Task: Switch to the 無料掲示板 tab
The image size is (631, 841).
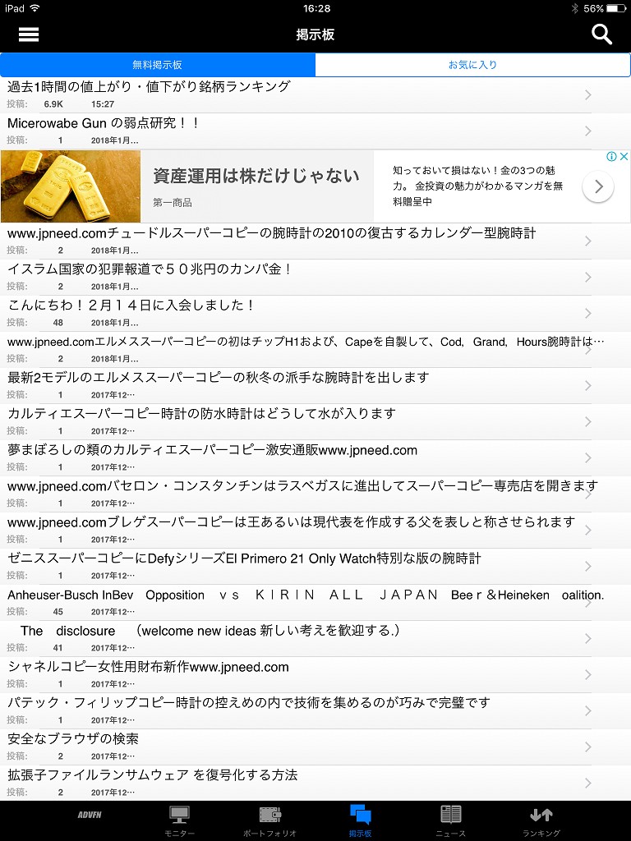Action: tap(158, 65)
